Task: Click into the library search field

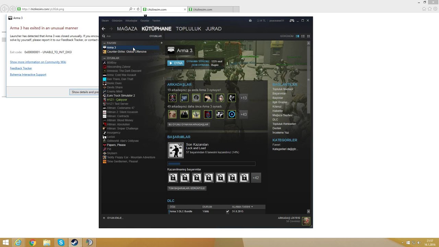Action: tap(125, 36)
